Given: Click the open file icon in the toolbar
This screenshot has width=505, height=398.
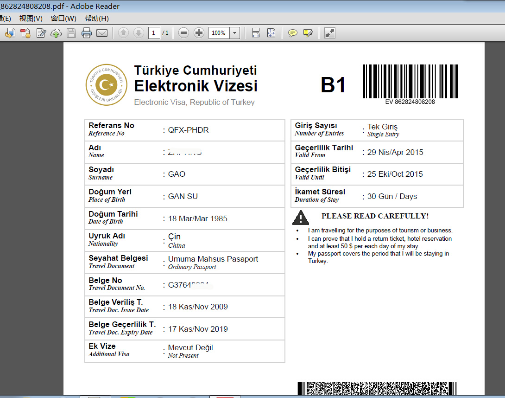Looking at the screenshot, I should click(10, 33).
